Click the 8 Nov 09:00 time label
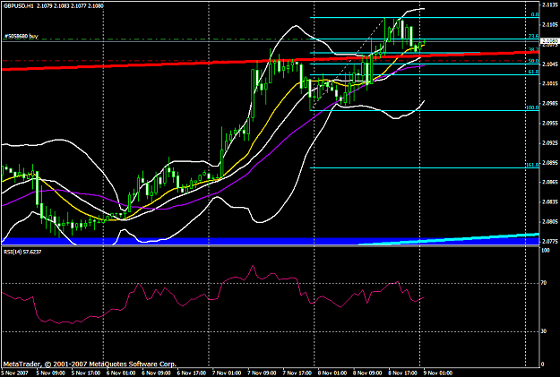The image size is (560, 377). (x=368, y=373)
